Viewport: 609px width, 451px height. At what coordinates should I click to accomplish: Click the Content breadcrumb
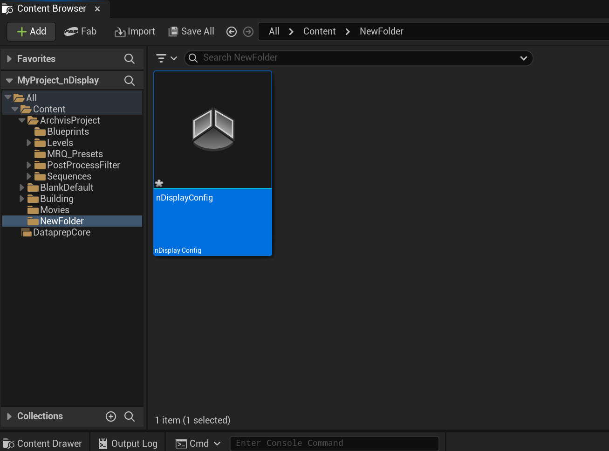[x=319, y=31]
